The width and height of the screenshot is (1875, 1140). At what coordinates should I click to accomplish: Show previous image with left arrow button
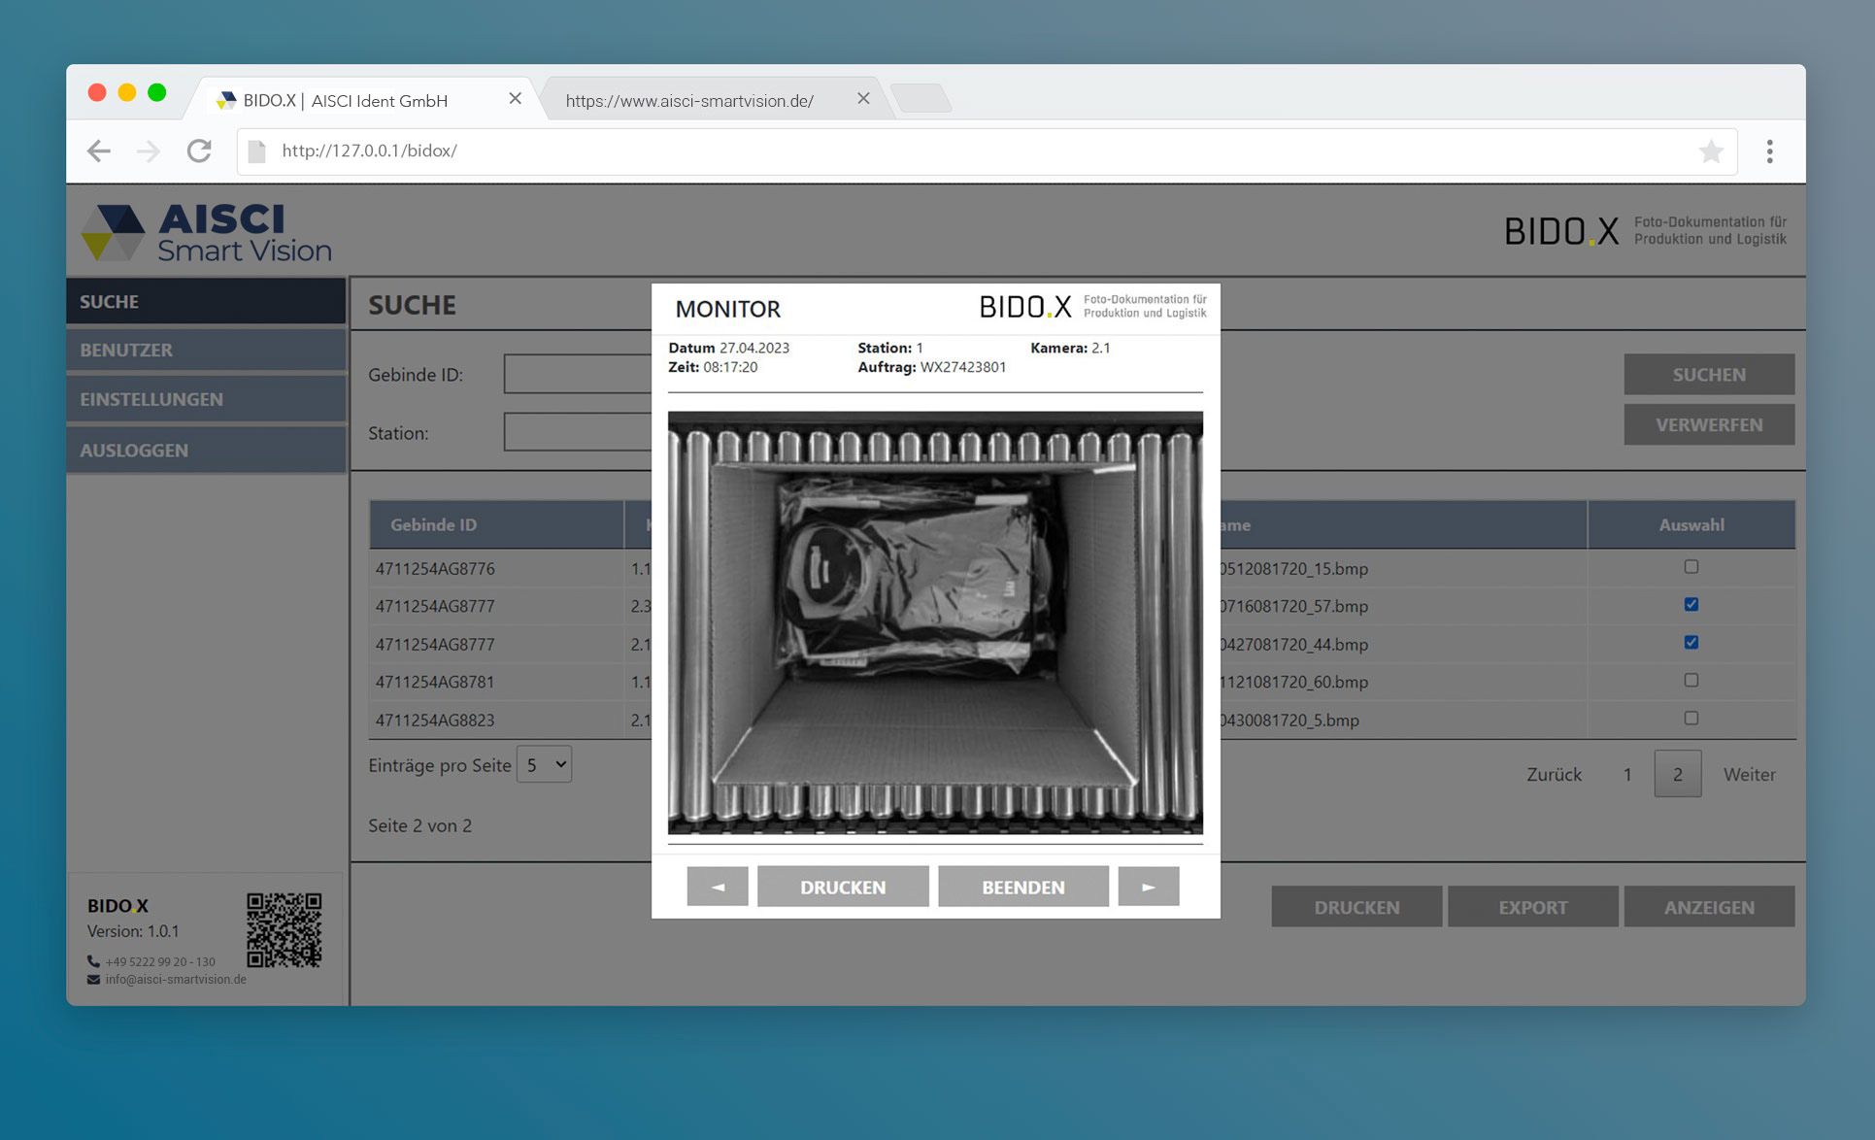[x=717, y=887]
